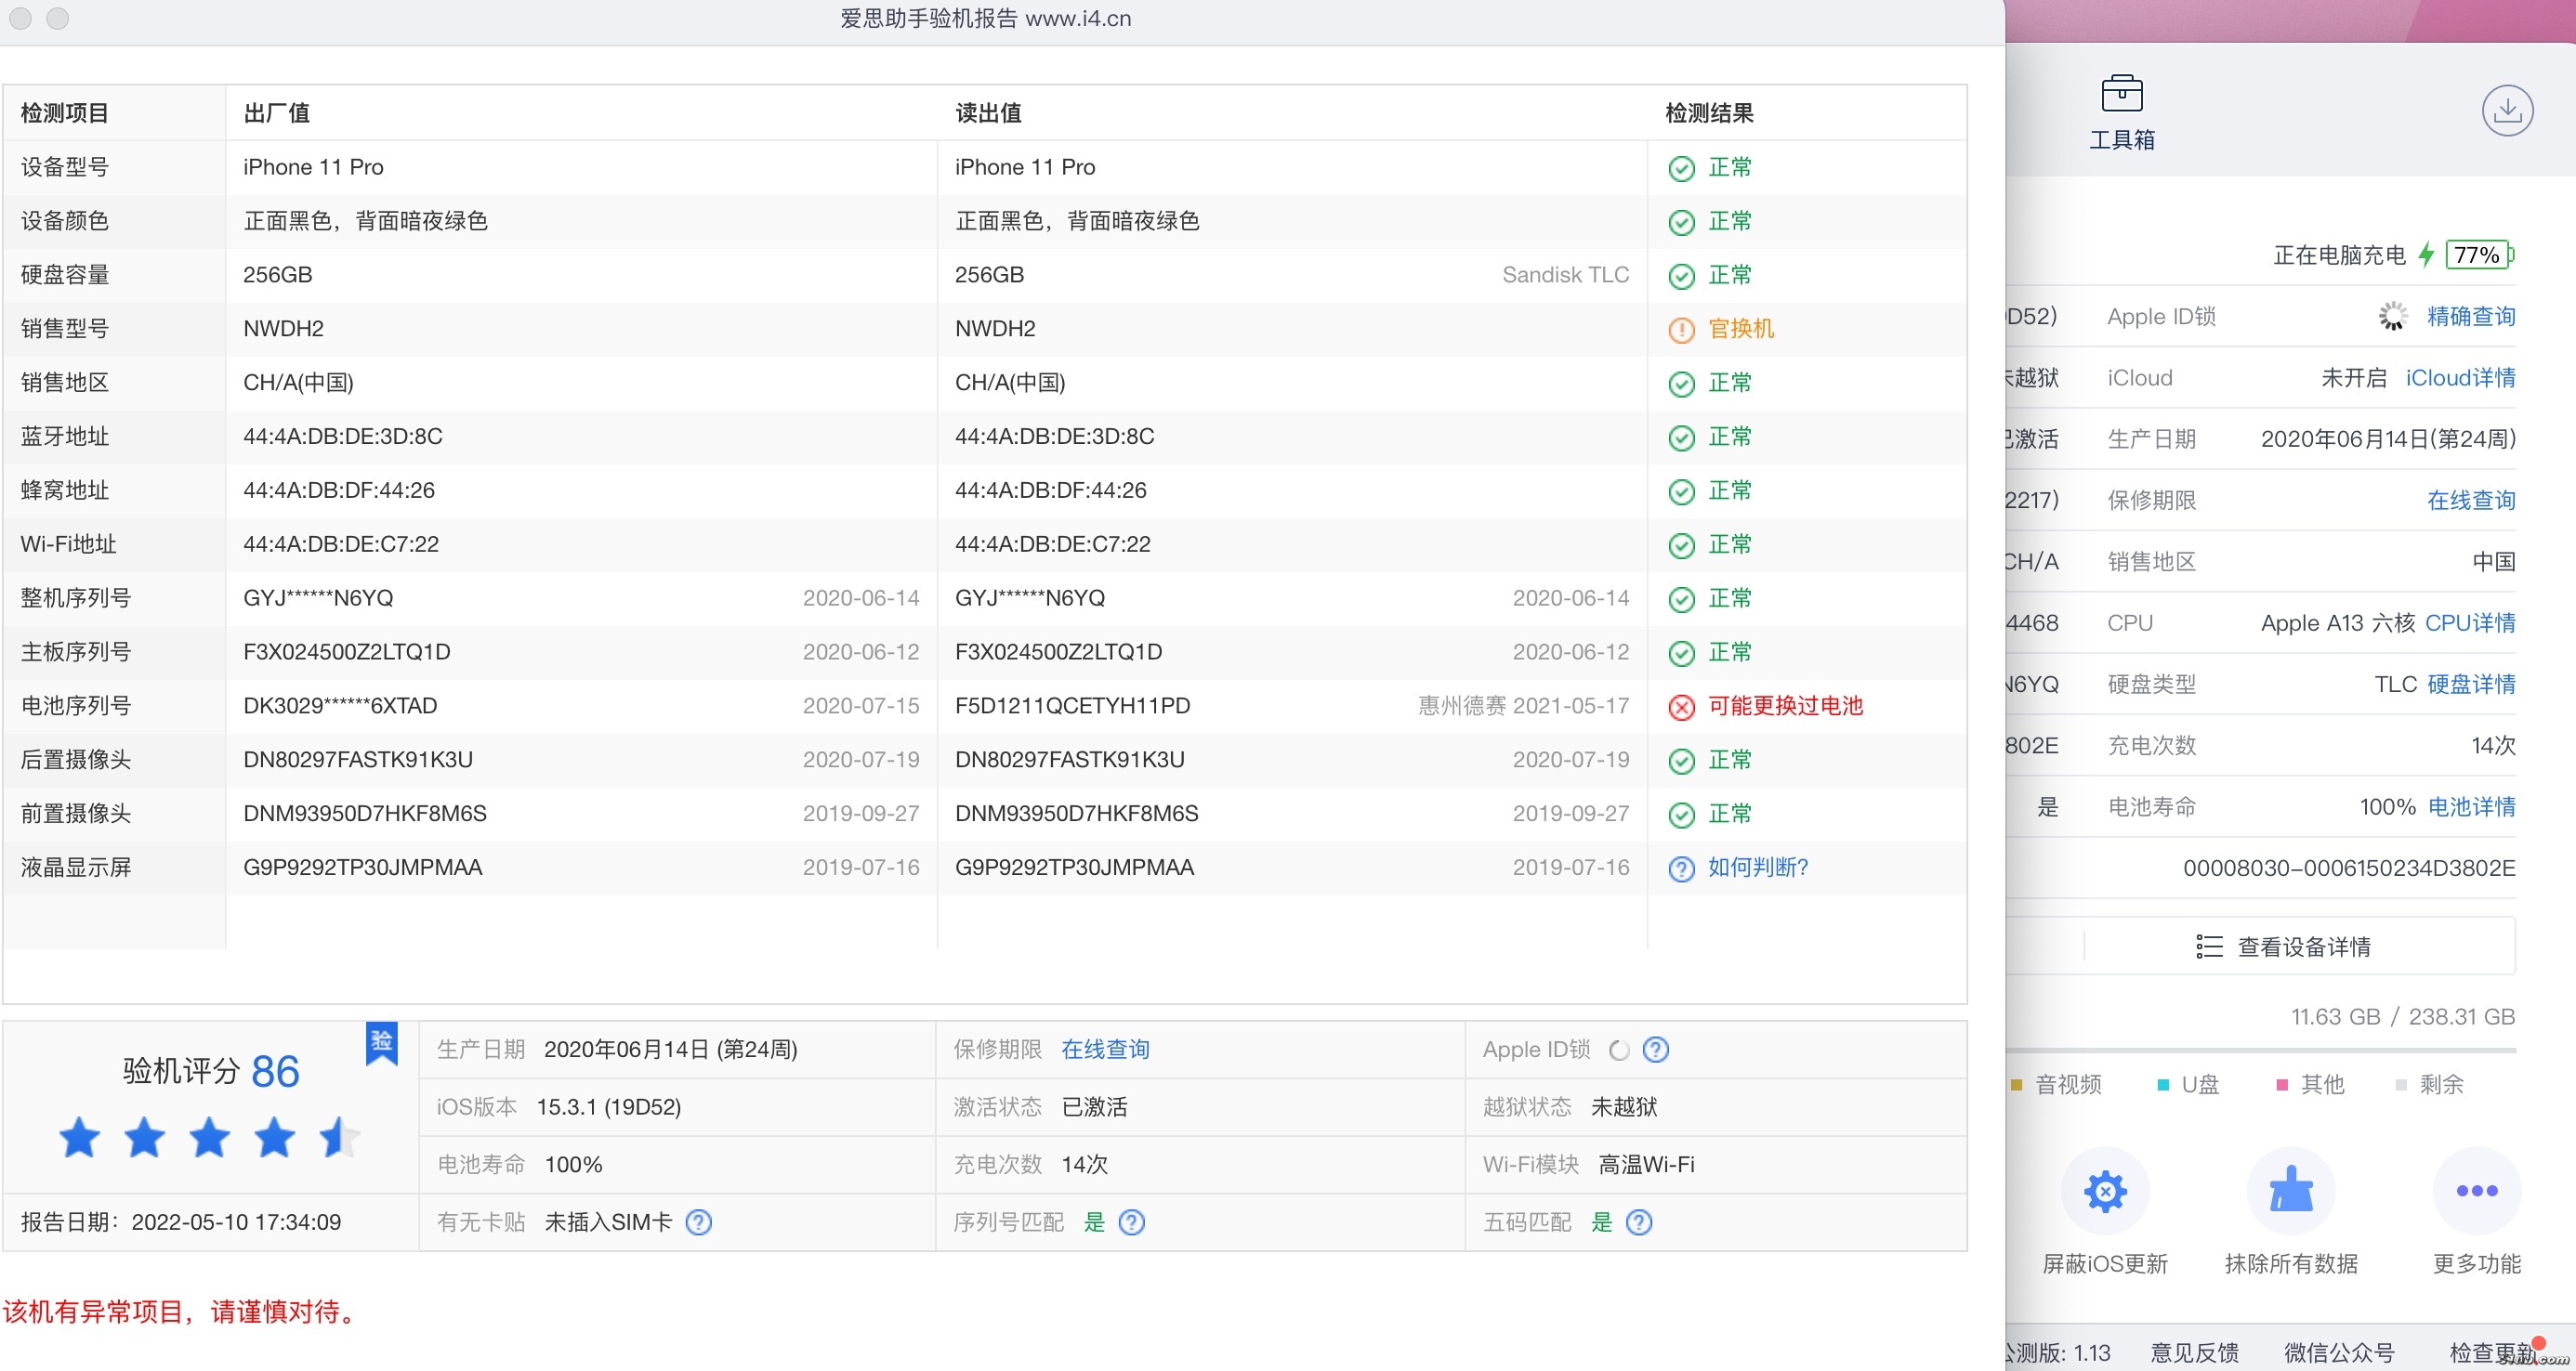Click green check icon in 后置摄像头 row
Image resolution: width=2576 pixels, height=1371 pixels.
pyautogui.click(x=1681, y=761)
